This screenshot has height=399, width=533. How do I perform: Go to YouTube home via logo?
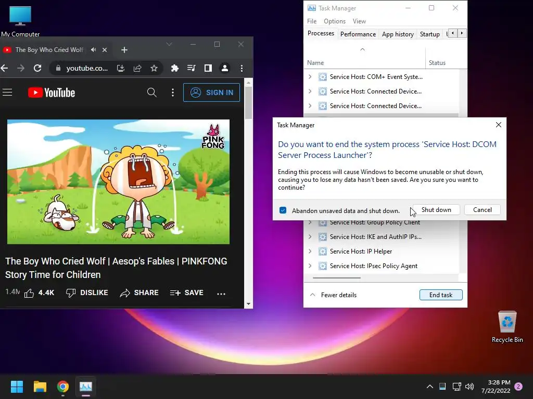coord(52,92)
